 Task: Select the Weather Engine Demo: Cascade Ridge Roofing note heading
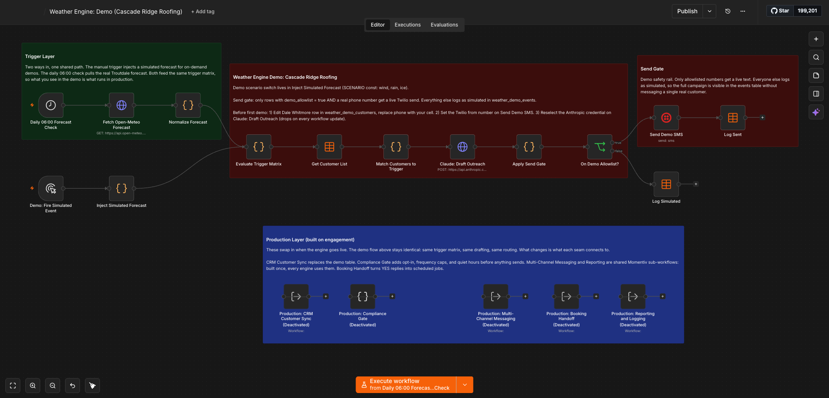tap(285, 77)
